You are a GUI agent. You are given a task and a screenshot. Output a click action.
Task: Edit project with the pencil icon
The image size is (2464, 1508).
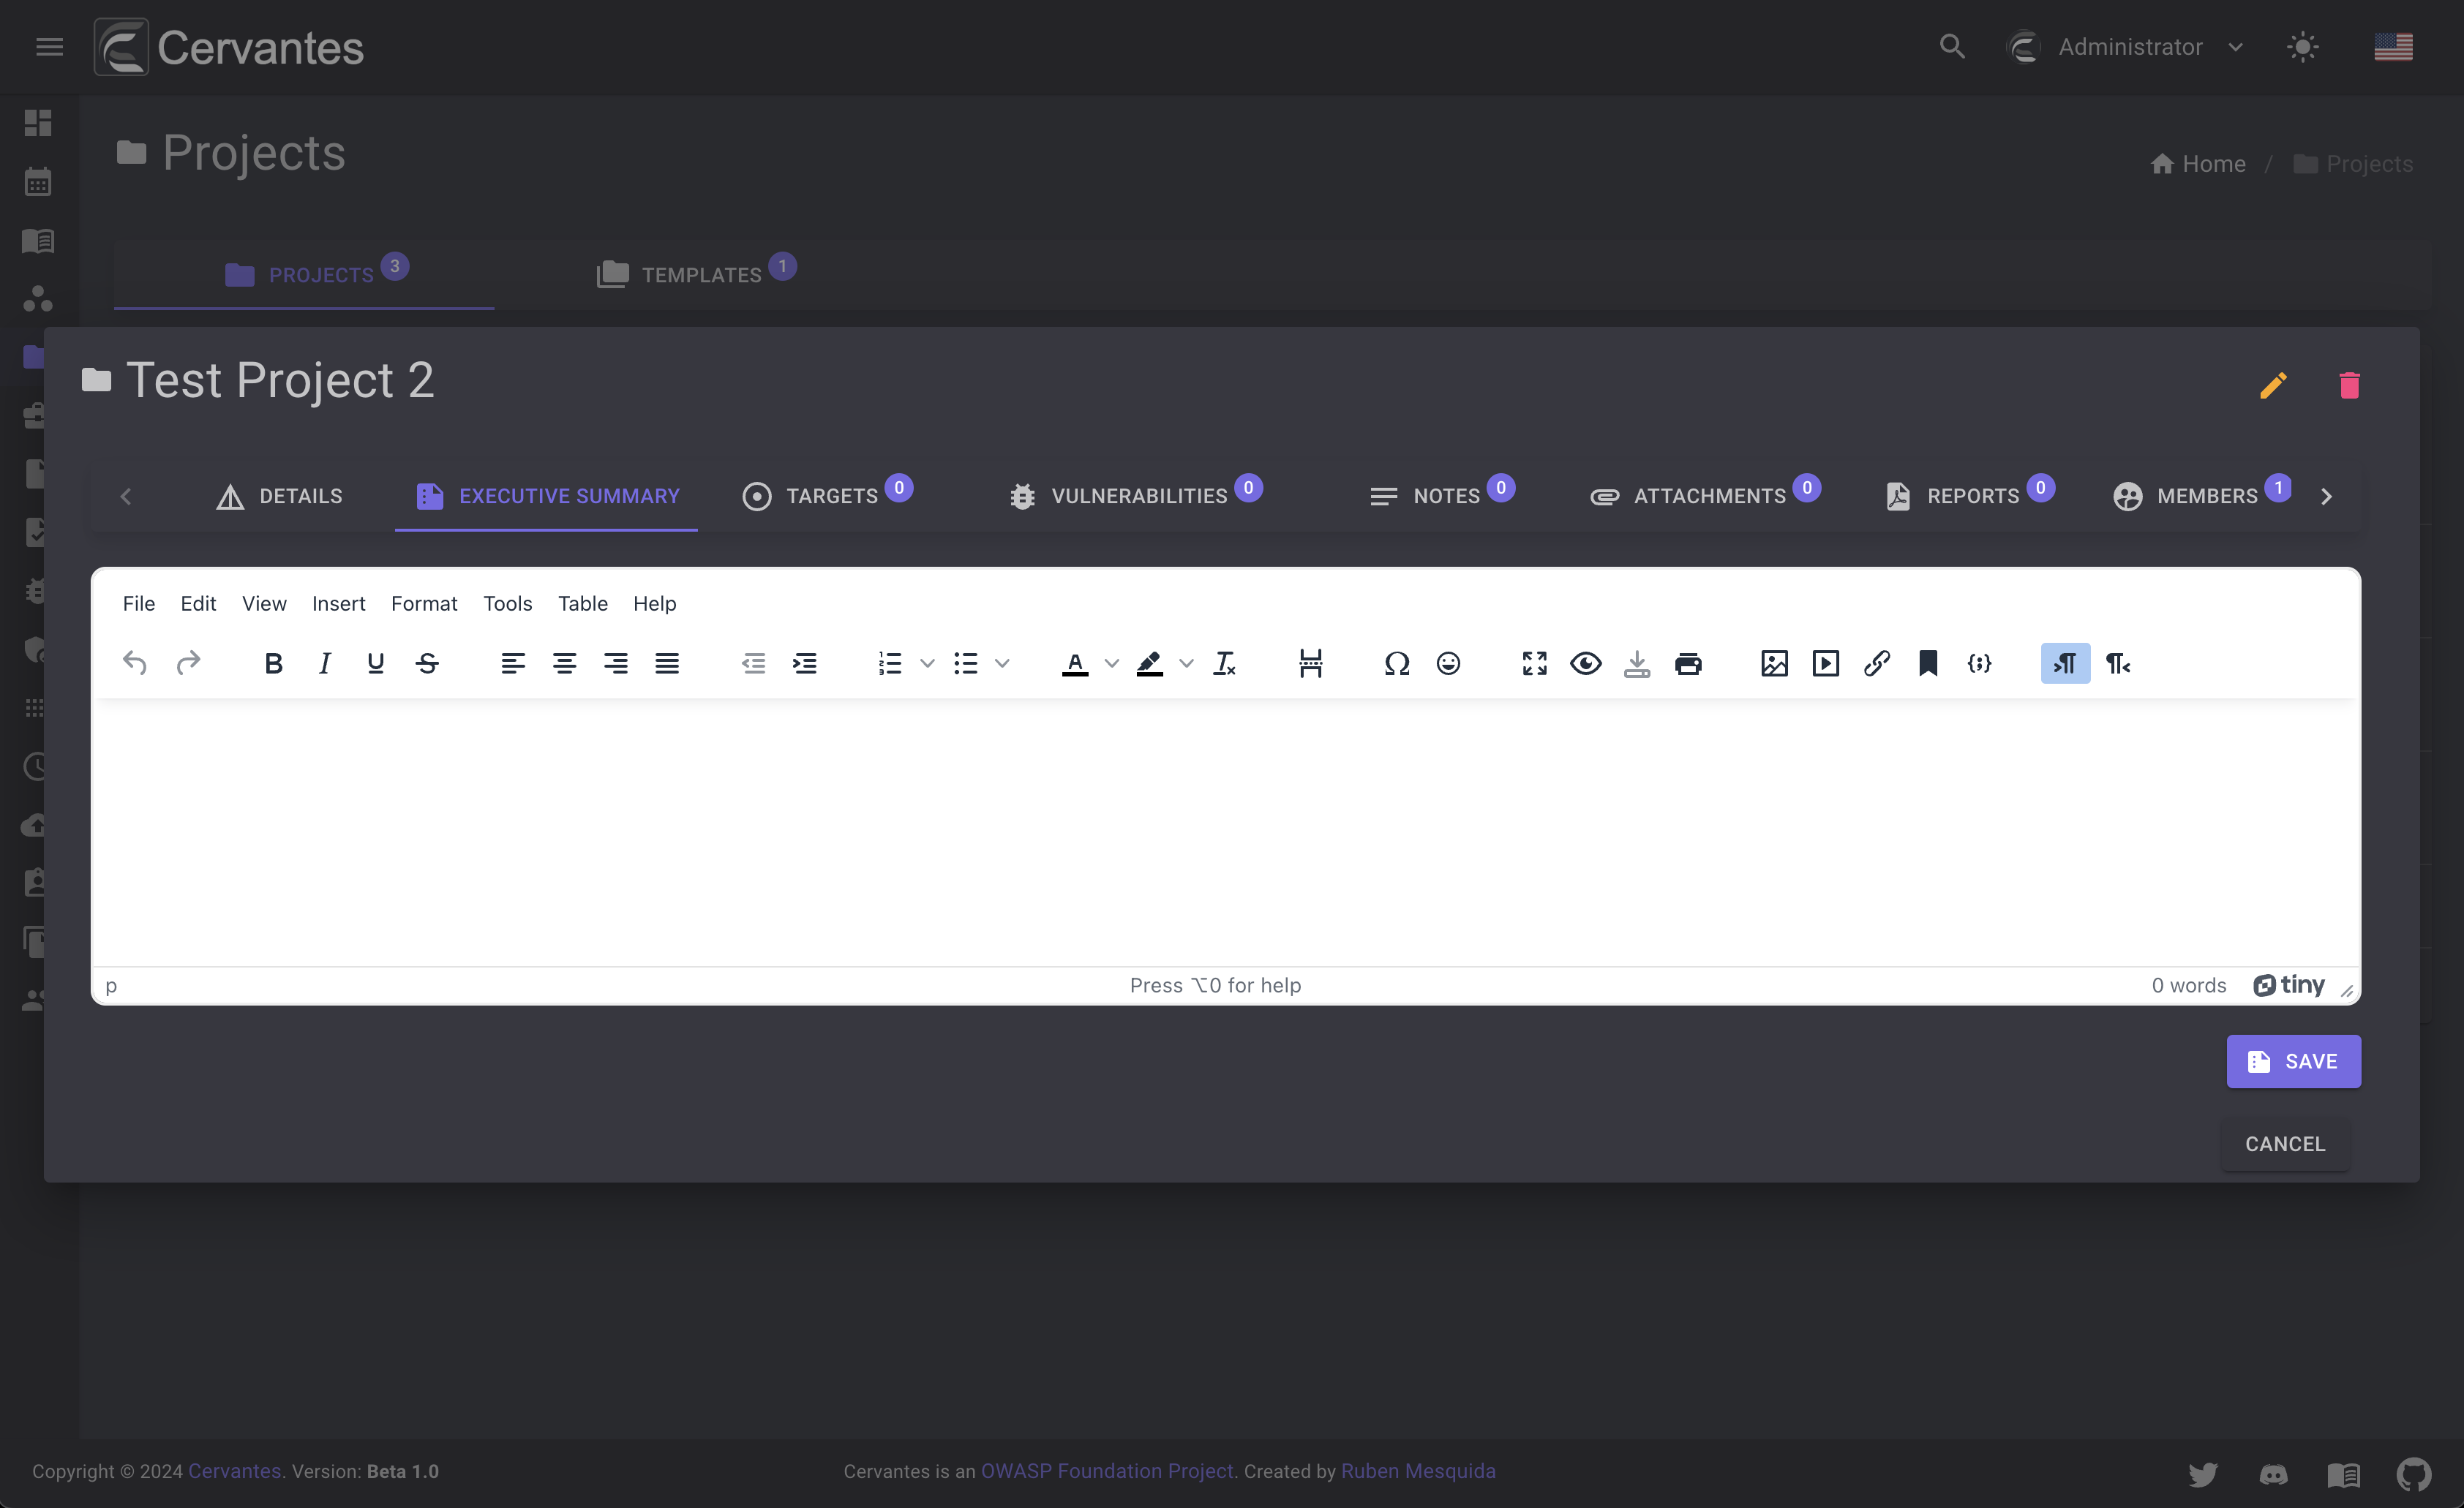2273,385
